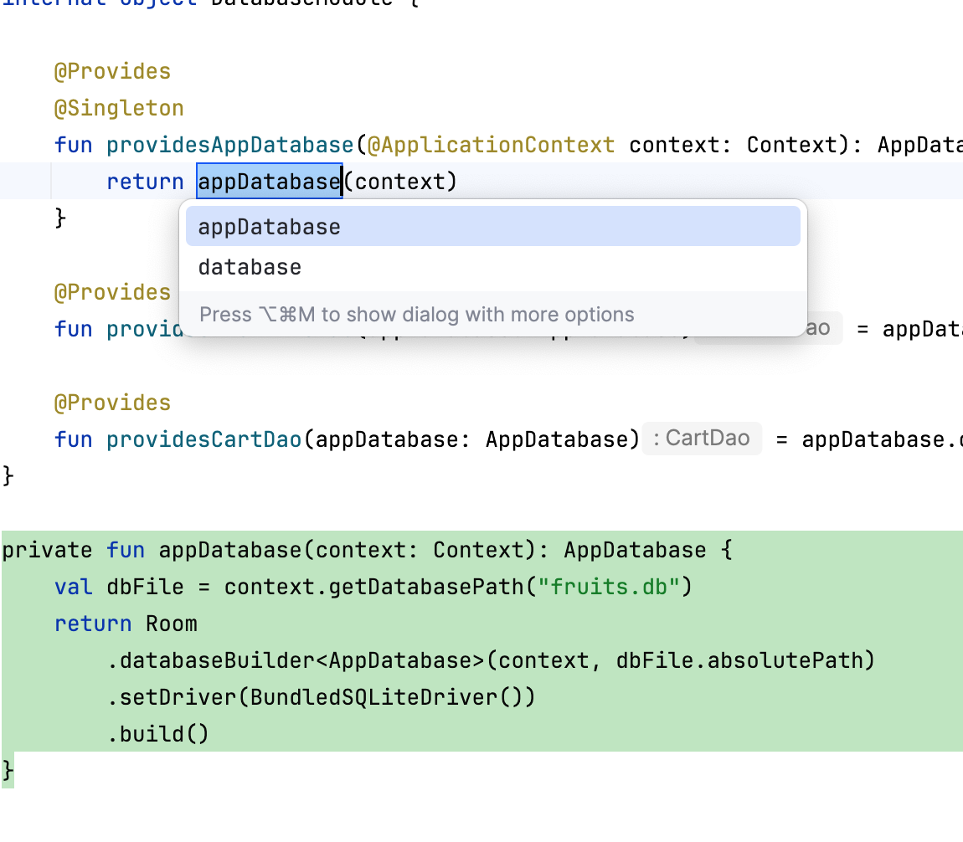
Task: Click the private keyword of appDatabase function
Action: (47, 550)
